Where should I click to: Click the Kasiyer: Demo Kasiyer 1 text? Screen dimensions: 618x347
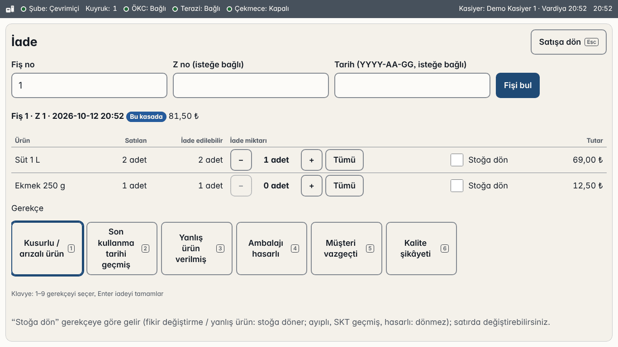tap(497, 9)
